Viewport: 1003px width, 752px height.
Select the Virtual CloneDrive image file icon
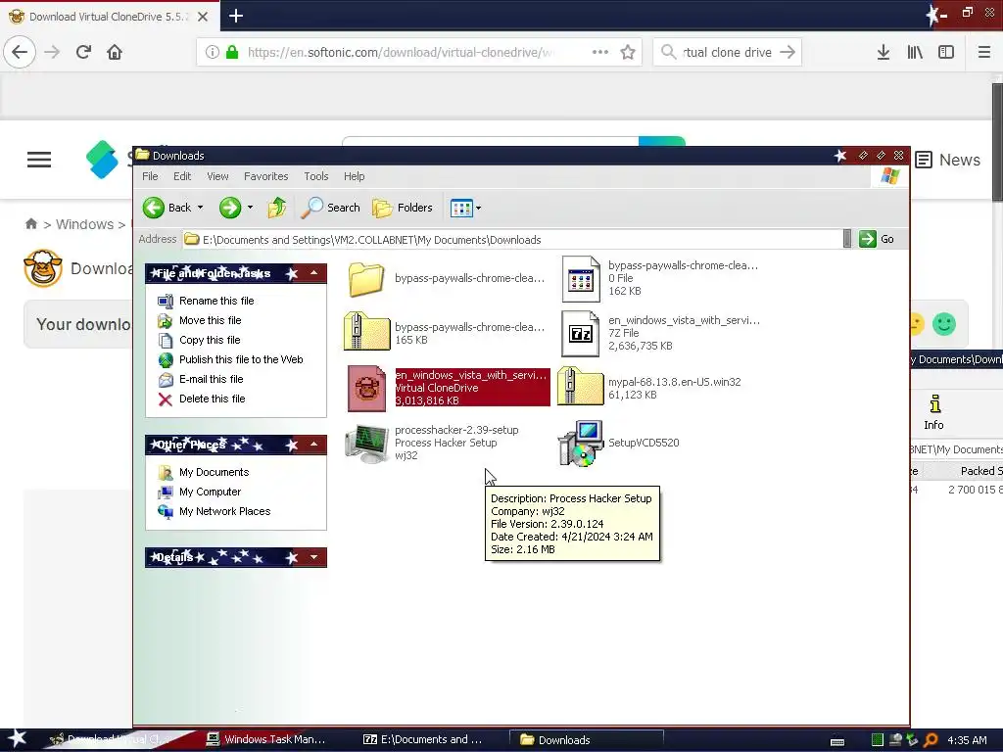tap(366, 388)
